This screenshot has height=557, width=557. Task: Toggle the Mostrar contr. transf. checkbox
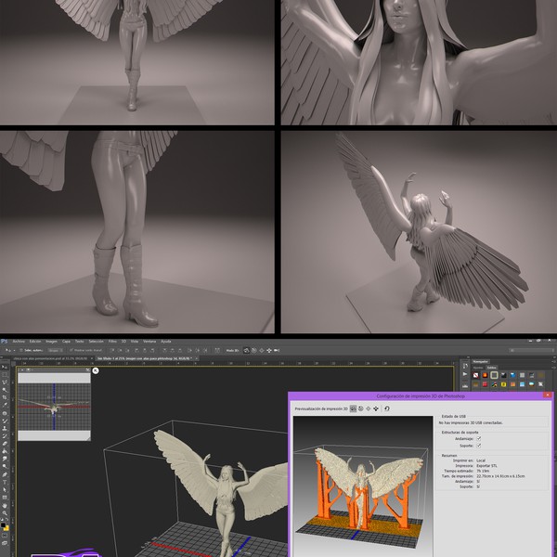(x=71, y=350)
